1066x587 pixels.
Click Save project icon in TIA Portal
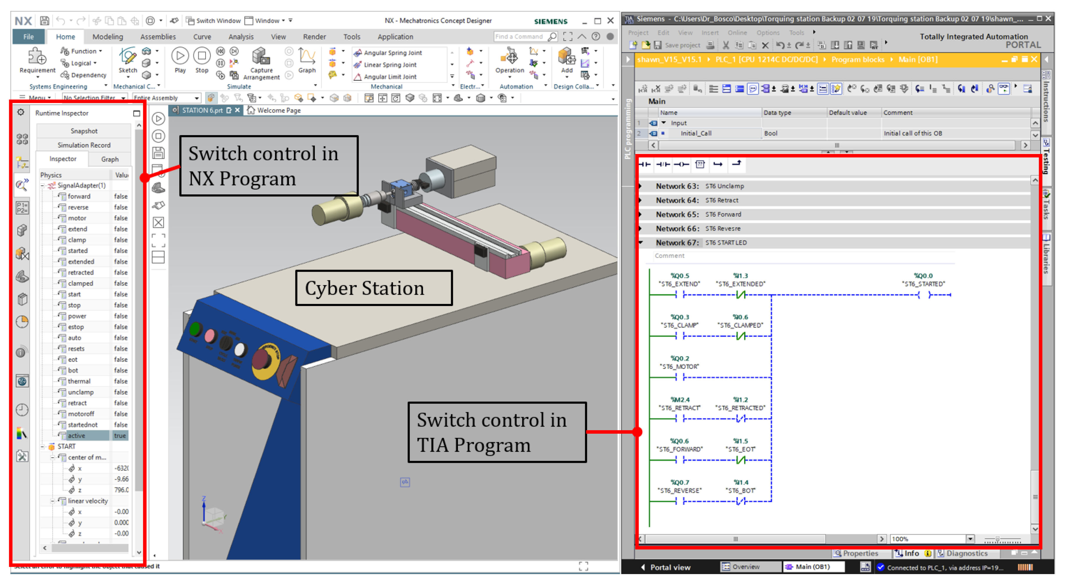click(x=658, y=45)
